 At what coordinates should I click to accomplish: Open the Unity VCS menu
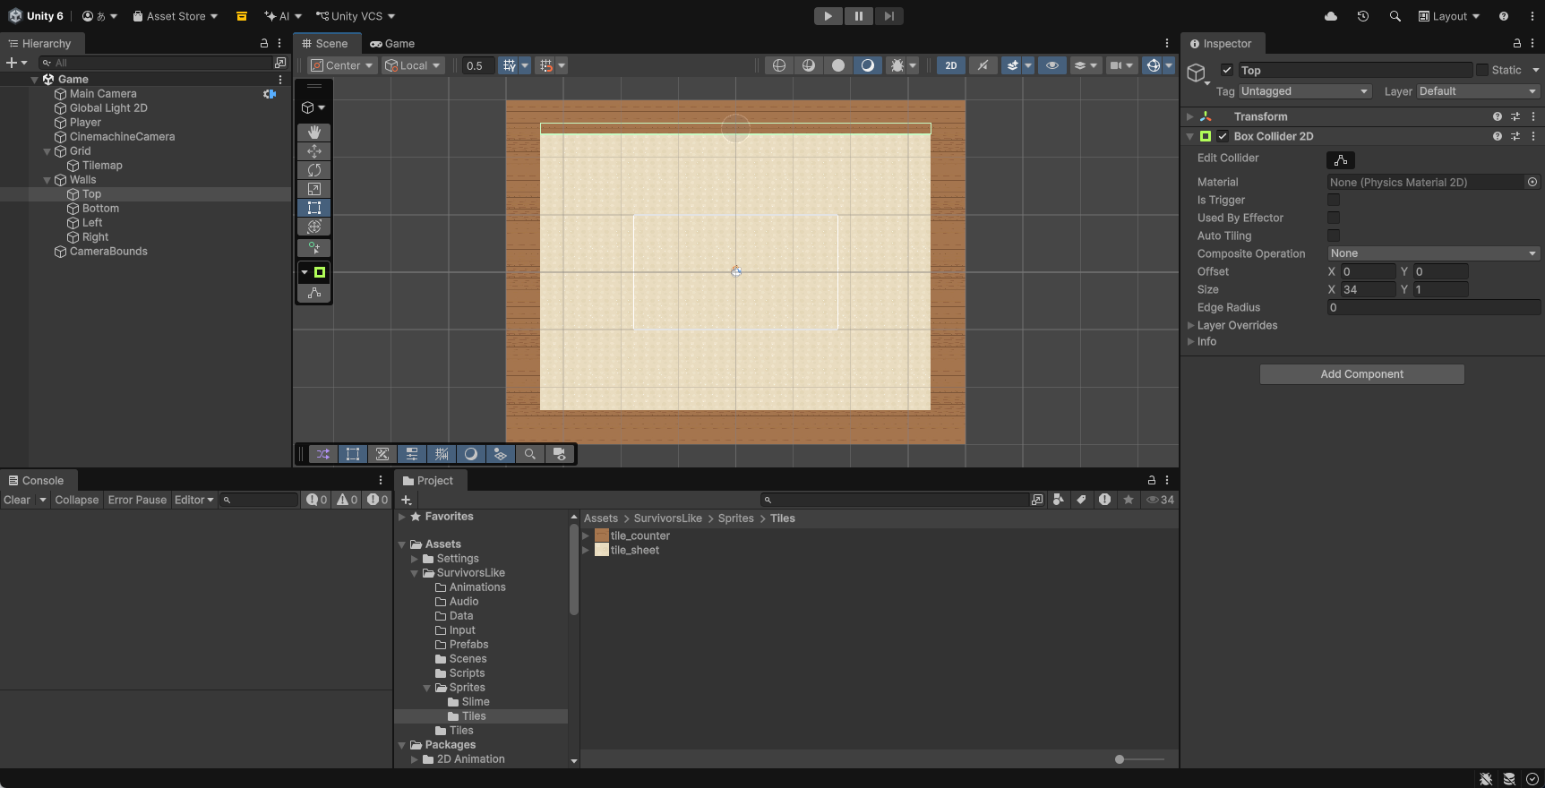tap(356, 16)
